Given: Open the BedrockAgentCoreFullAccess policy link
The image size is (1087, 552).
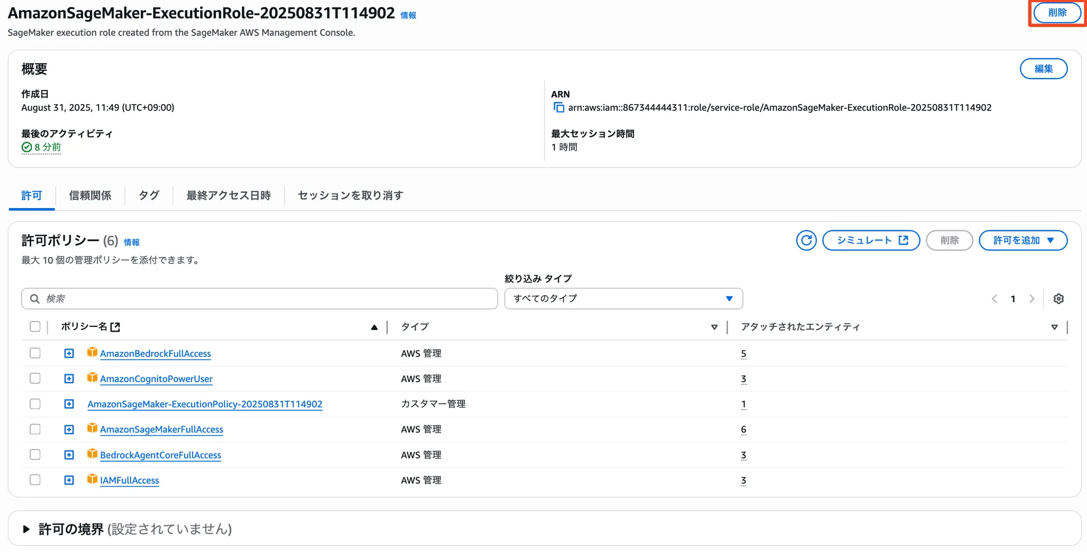Looking at the screenshot, I should (x=160, y=455).
